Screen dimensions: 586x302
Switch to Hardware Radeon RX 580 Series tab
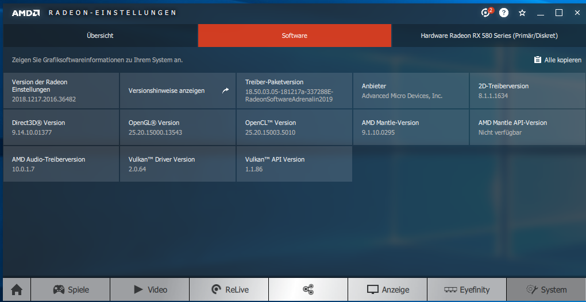(489, 36)
